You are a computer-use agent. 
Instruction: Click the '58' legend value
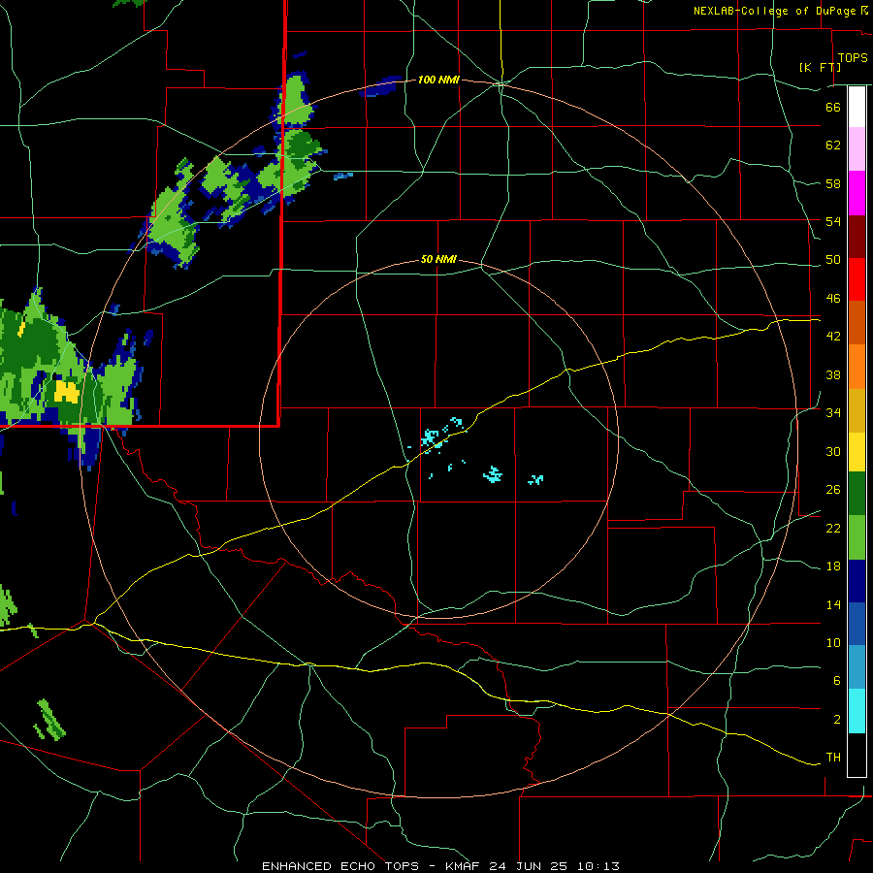833,183
